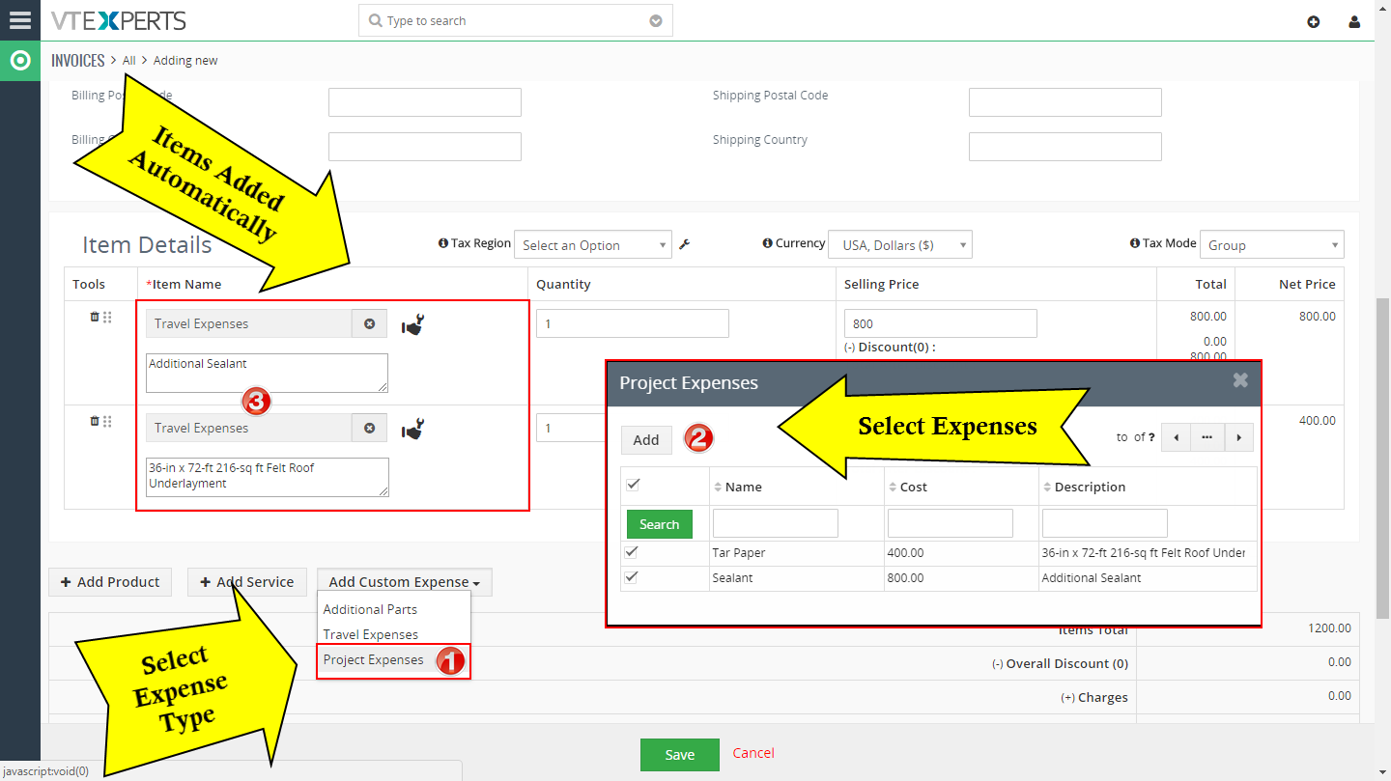1391x781 pixels.
Task: Go to previous page in Project Expenses
Action: [1176, 437]
